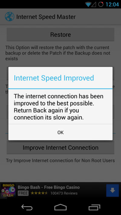Click the Internet Speed Master app title

pyautogui.click(x=46, y=17)
